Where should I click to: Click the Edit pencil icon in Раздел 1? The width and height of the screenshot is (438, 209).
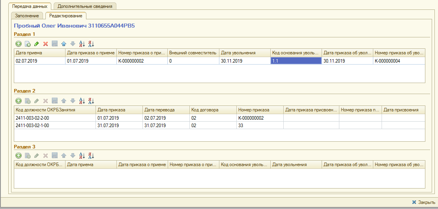[x=37, y=44]
